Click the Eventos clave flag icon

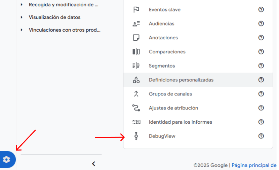click(136, 9)
